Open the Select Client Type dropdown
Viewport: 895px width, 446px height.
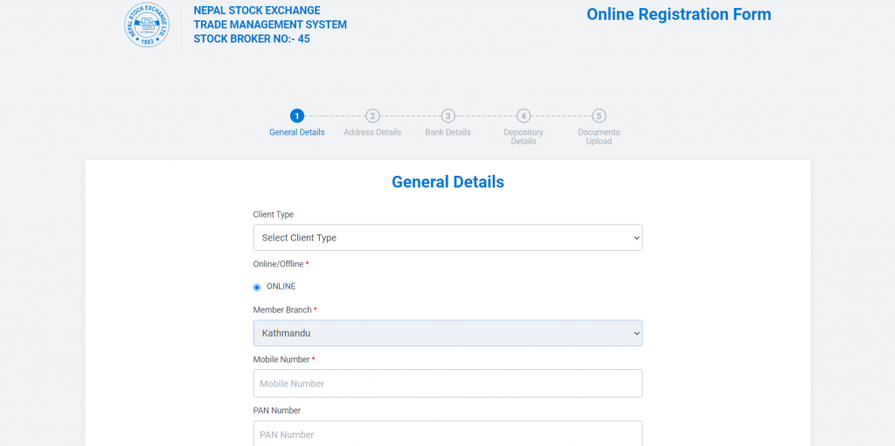click(x=447, y=238)
